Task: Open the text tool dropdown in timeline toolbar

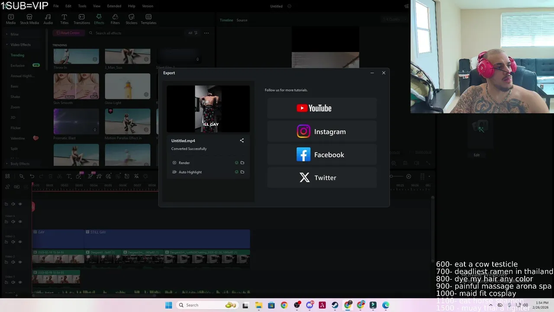Action: [x=69, y=176]
